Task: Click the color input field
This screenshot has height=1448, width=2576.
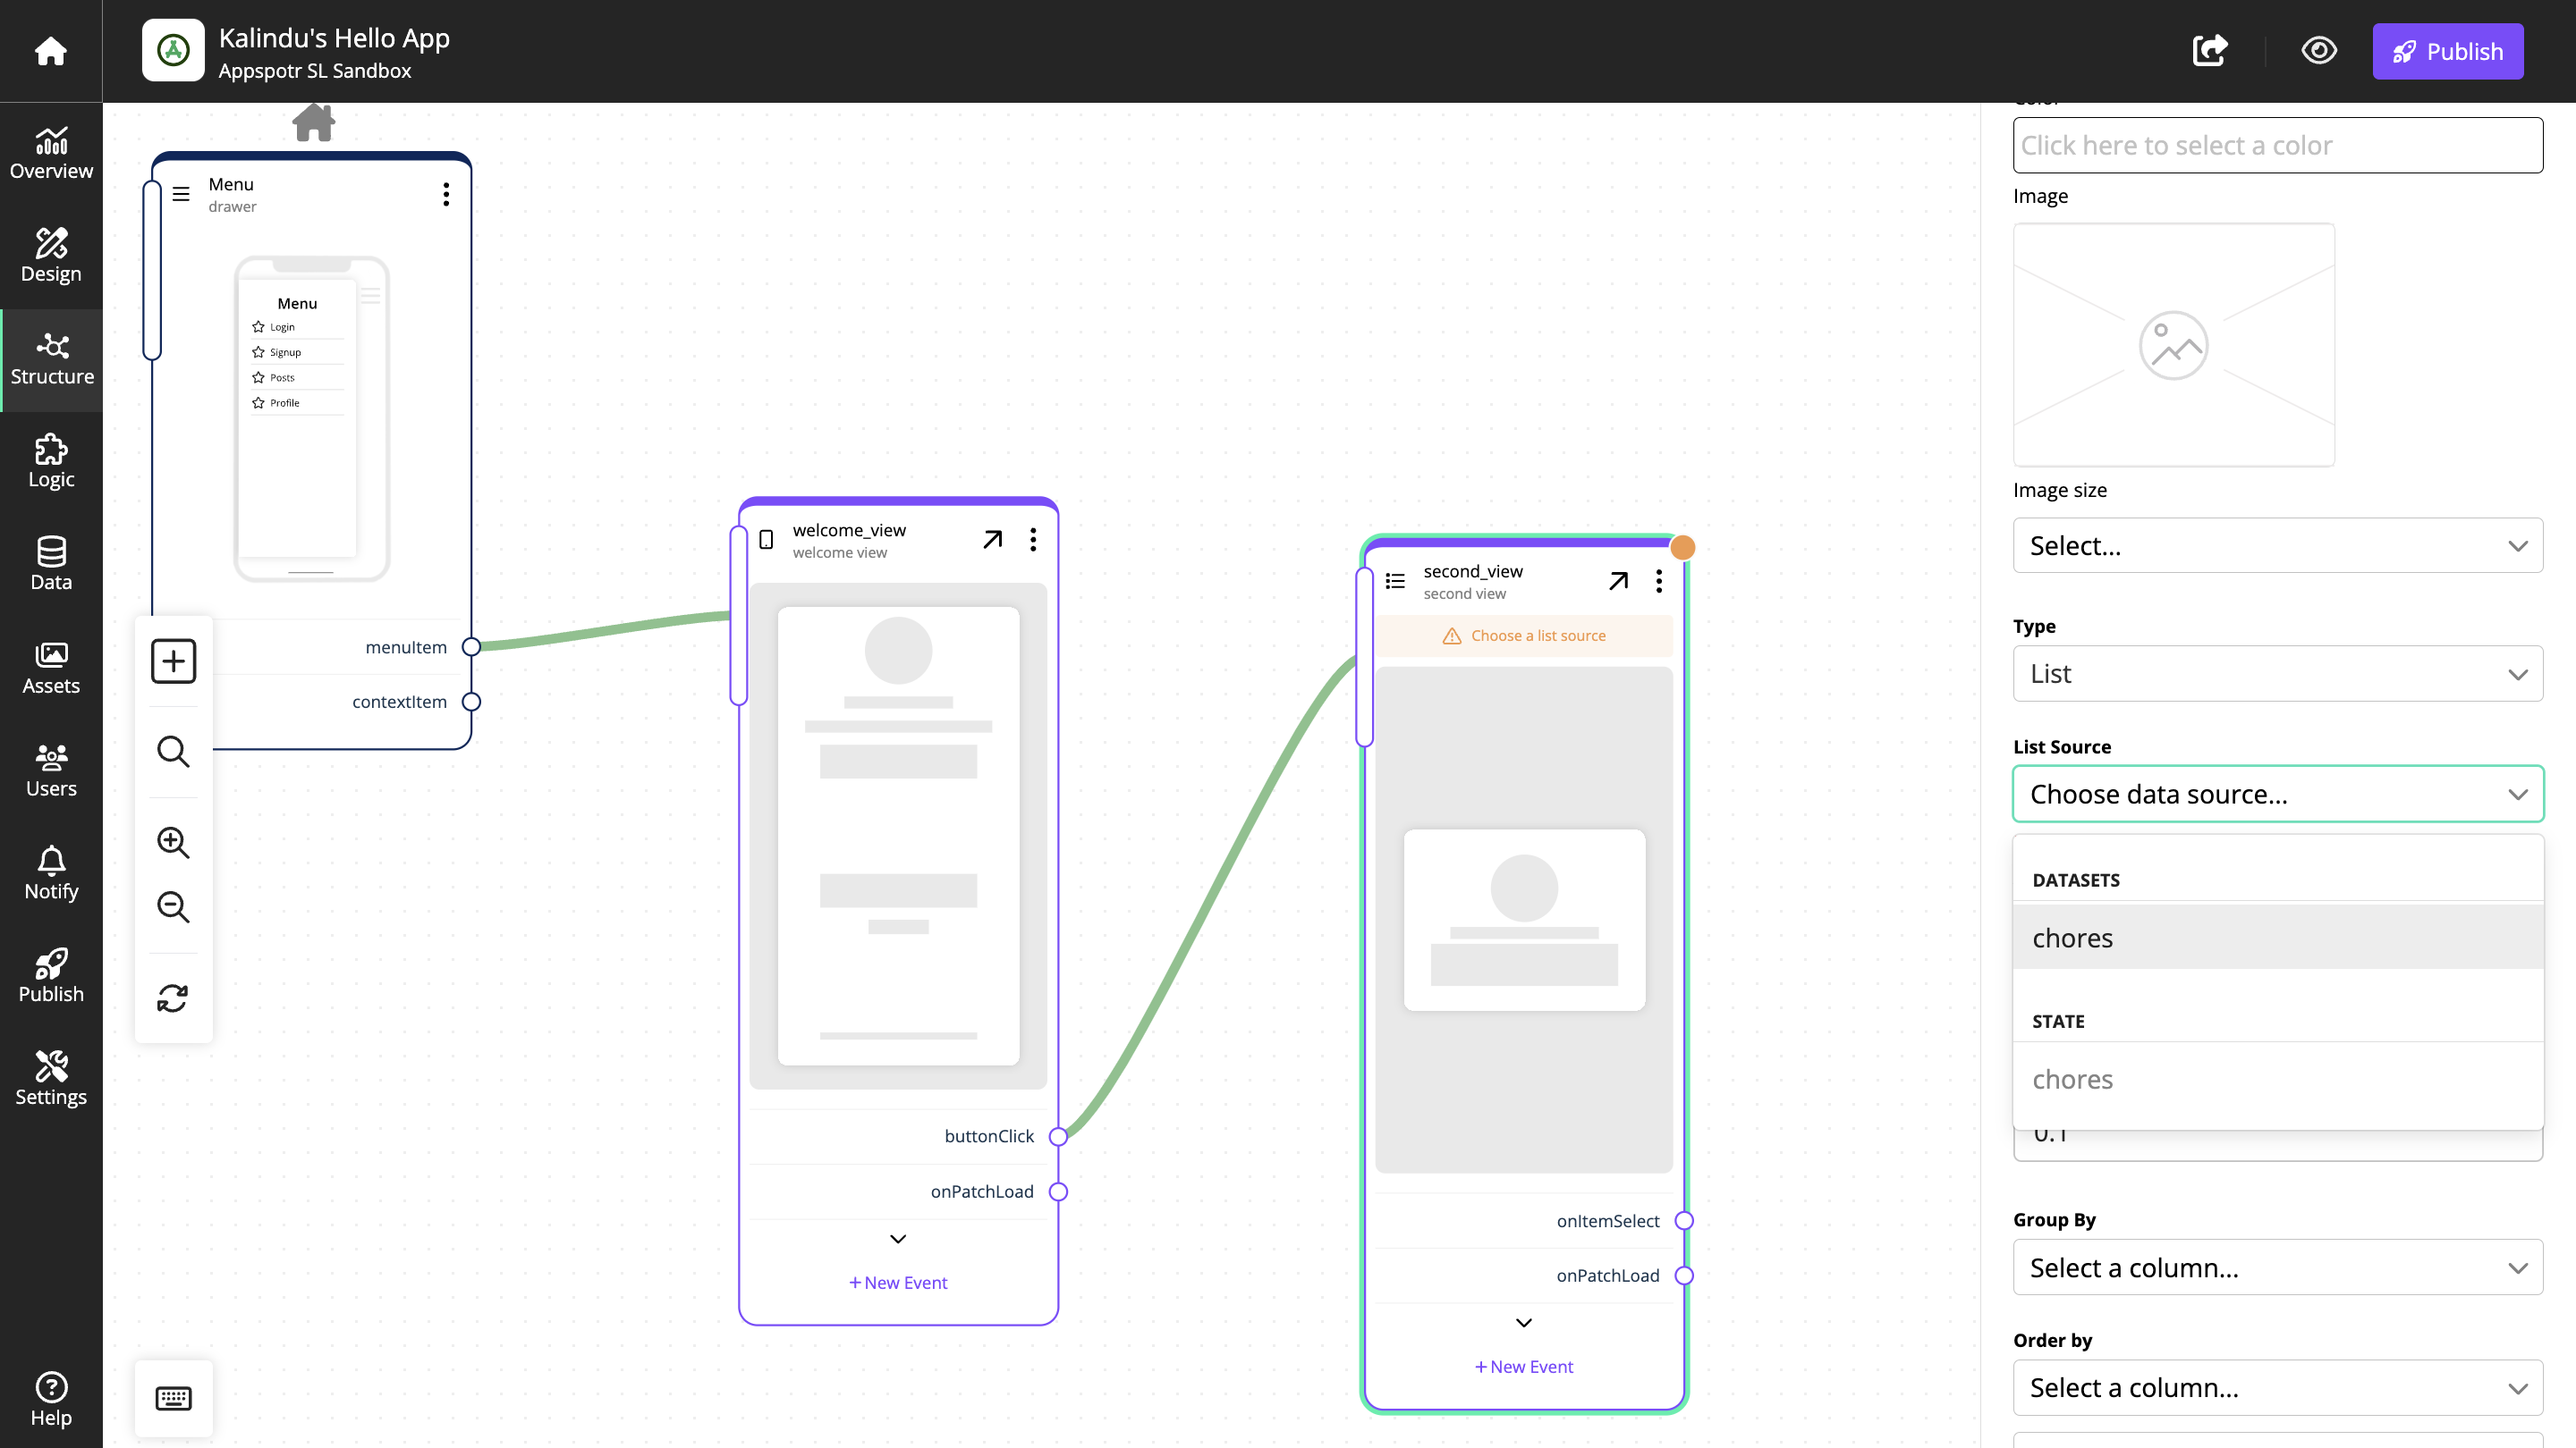Action: (x=2279, y=145)
